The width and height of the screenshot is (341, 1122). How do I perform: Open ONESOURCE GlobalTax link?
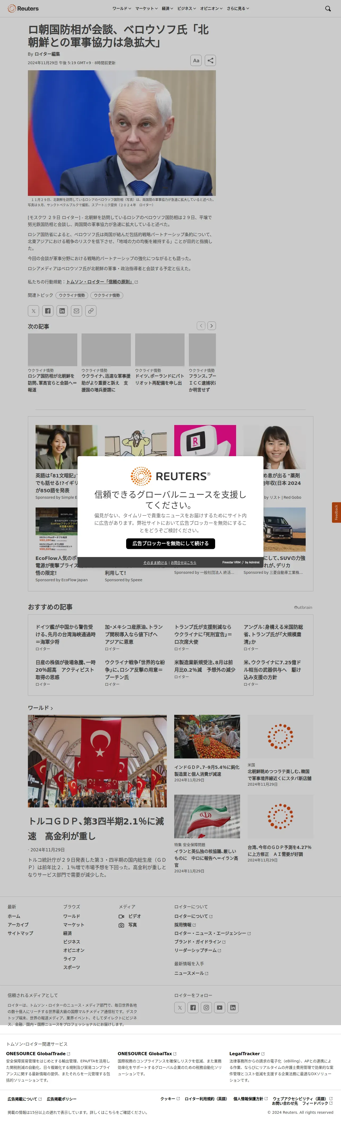[147, 1054]
